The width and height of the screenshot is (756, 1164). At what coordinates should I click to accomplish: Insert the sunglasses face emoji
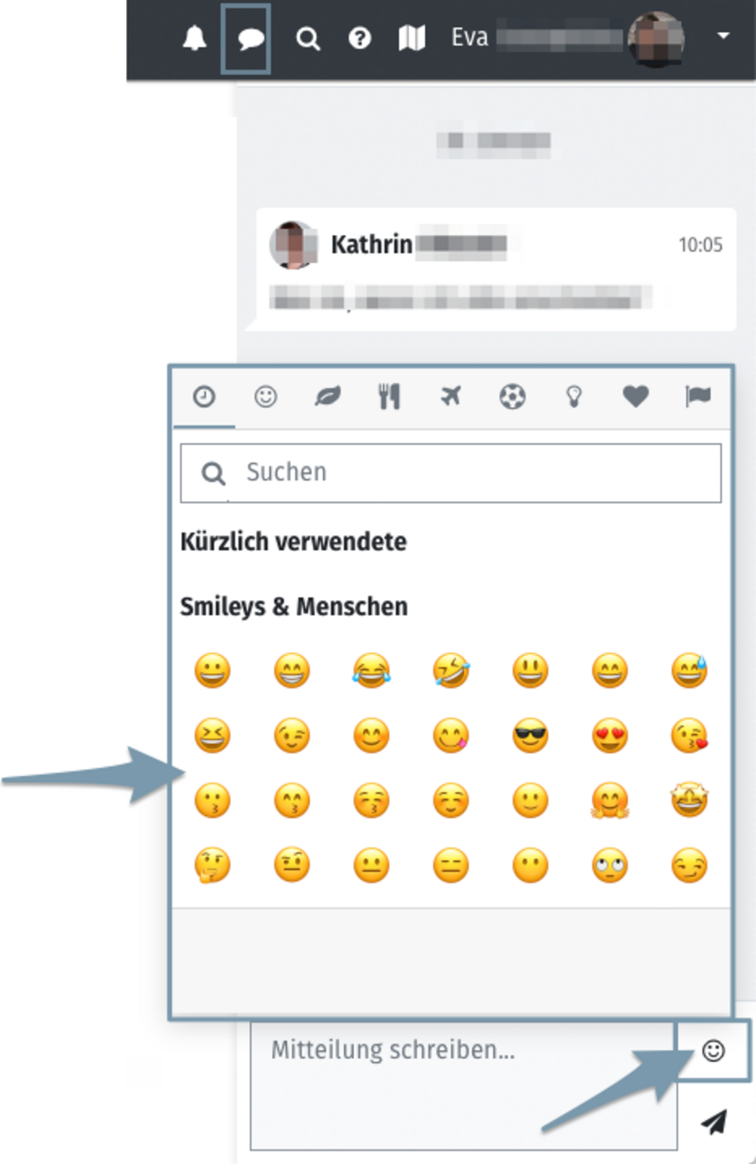tap(530, 735)
